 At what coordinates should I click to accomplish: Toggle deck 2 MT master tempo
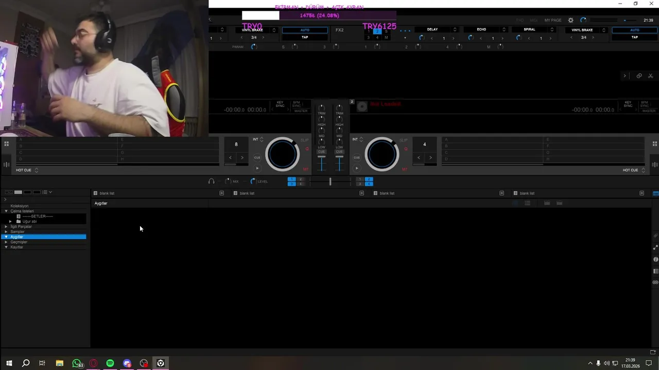404,169
